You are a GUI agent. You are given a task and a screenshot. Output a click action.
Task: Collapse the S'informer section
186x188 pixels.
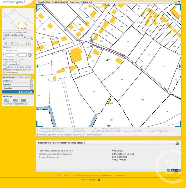pos(31,81)
